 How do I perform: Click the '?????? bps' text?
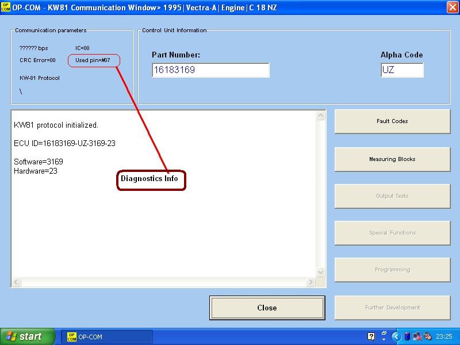point(33,48)
